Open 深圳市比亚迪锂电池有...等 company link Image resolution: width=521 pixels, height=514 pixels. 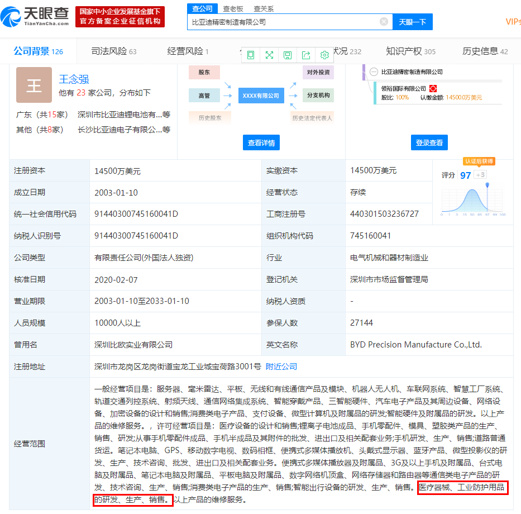click(123, 115)
